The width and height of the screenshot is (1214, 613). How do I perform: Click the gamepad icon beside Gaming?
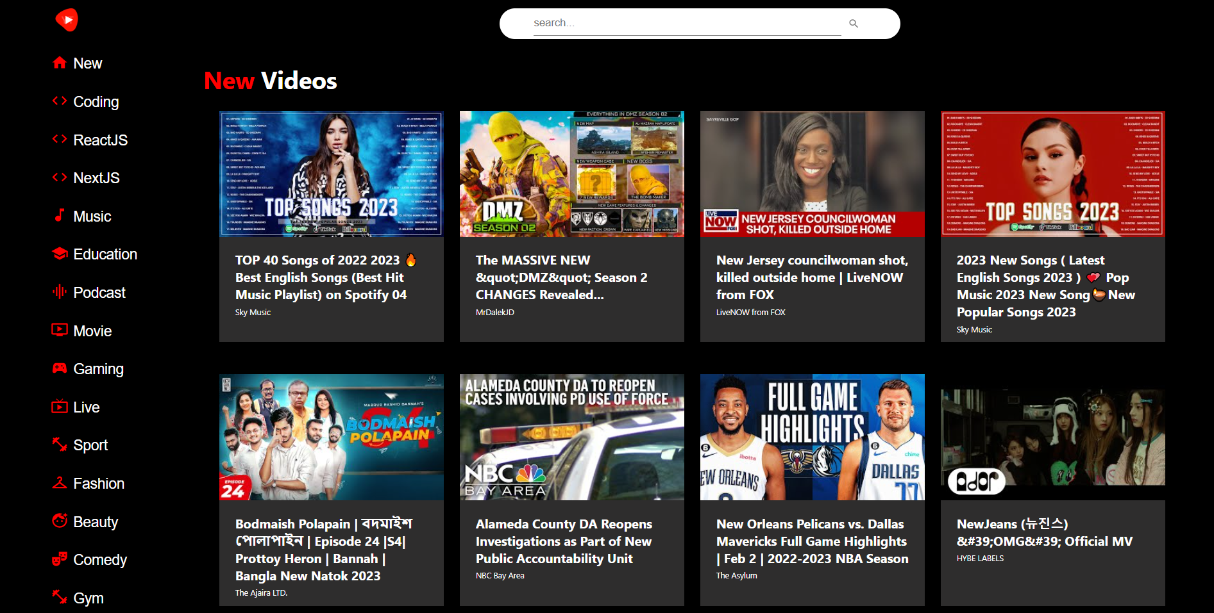60,368
